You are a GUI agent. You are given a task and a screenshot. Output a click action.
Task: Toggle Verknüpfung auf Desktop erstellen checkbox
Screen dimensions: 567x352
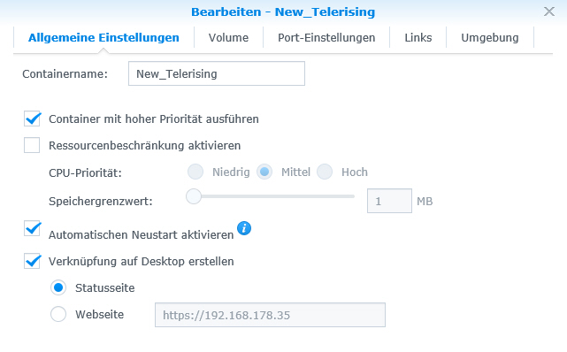pos(32,261)
